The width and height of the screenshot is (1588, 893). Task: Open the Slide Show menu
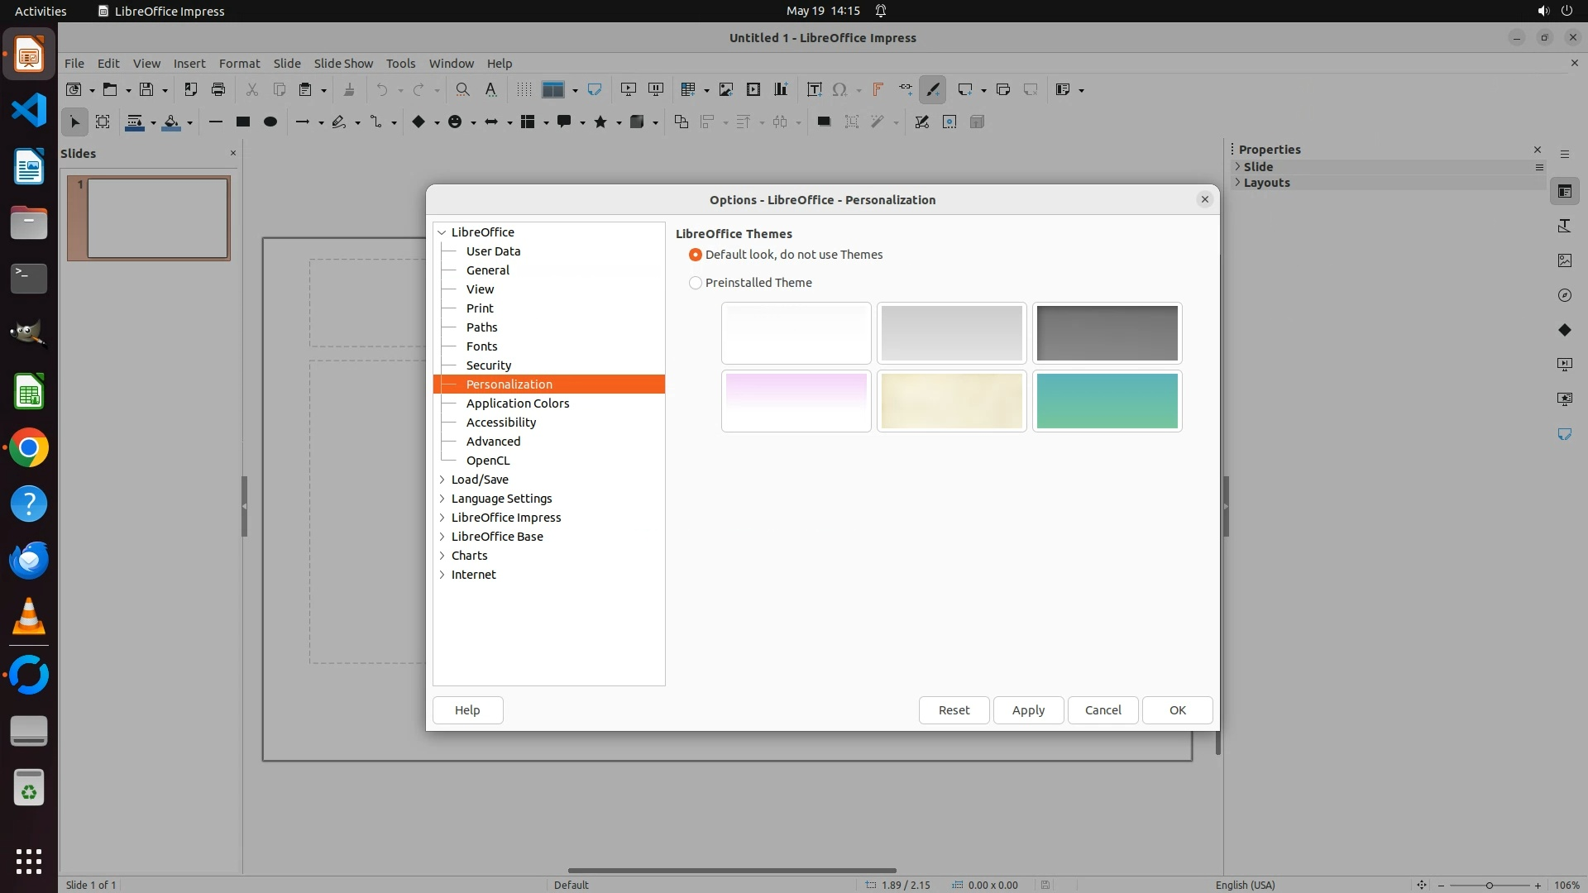(343, 63)
